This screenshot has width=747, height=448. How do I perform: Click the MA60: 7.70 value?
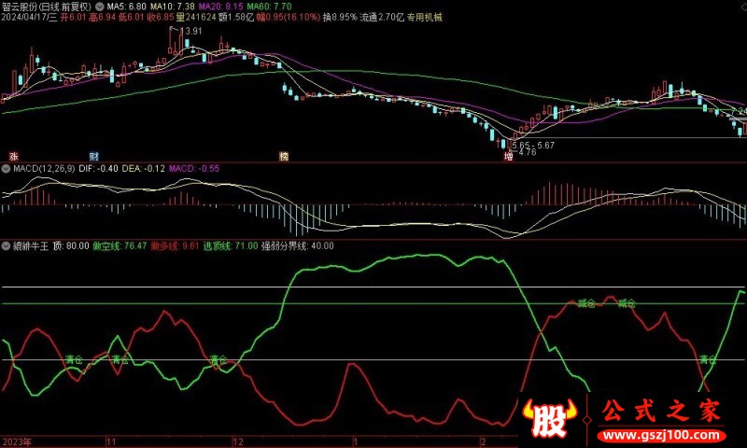[x=269, y=7]
